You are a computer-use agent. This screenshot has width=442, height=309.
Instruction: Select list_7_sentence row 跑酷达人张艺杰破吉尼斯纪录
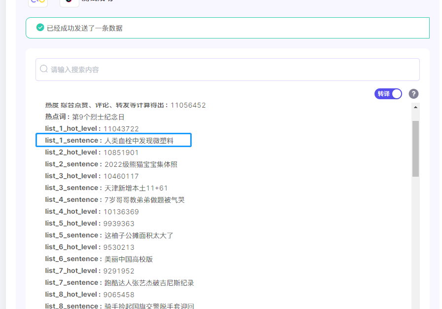120,283
